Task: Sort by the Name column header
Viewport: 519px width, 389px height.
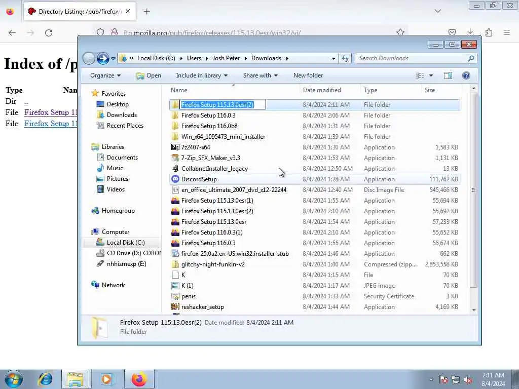Action: (x=233, y=90)
